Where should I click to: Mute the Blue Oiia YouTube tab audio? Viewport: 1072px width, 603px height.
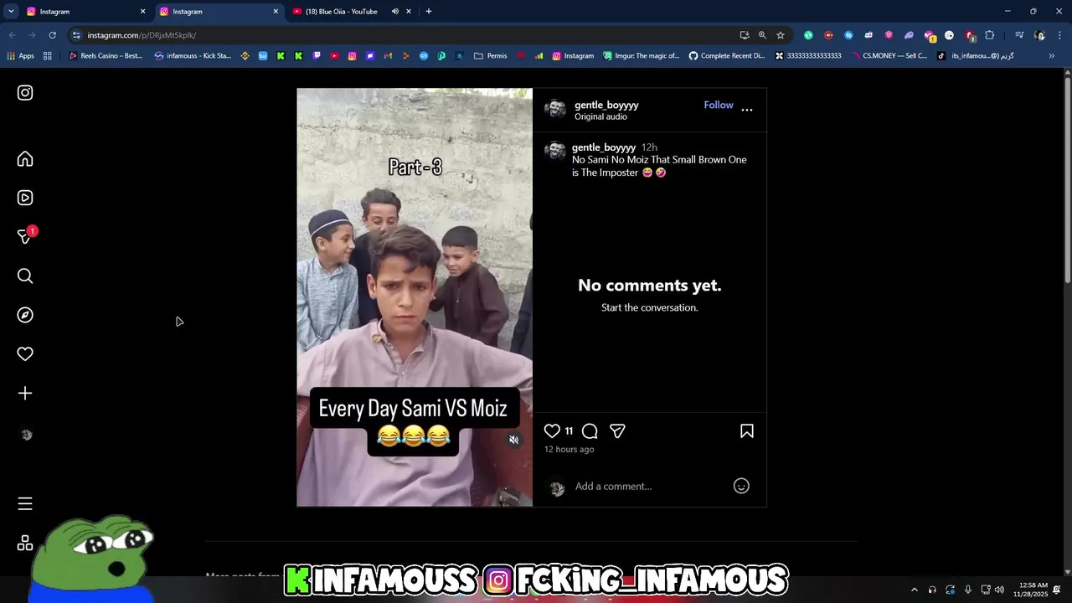click(x=395, y=12)
